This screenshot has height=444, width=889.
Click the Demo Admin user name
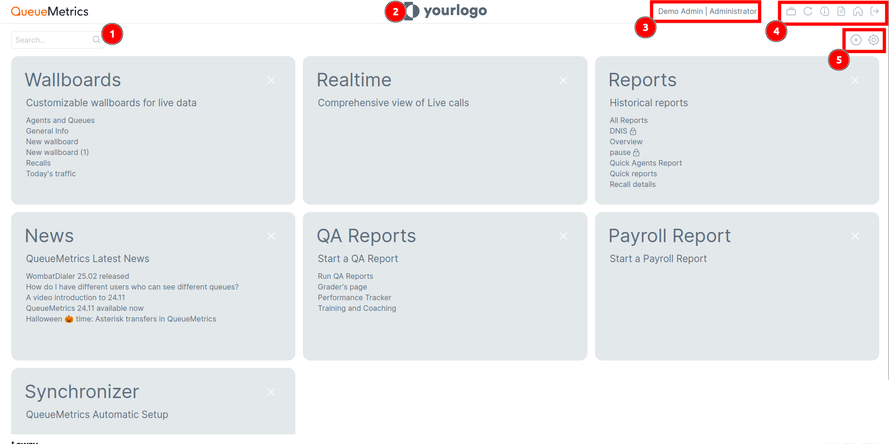(x=680, y=11)
